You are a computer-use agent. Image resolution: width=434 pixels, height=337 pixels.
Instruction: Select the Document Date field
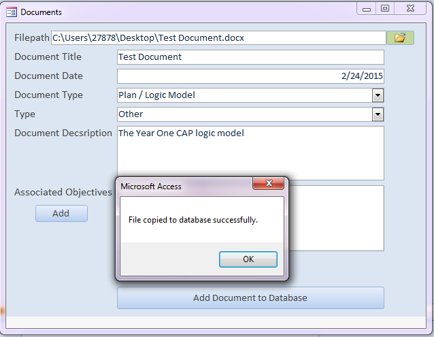point(250,76)
